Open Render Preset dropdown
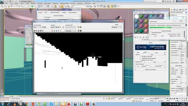Image resolution: width=188 pixels, height=106 pixels. (x=71, y=27)
